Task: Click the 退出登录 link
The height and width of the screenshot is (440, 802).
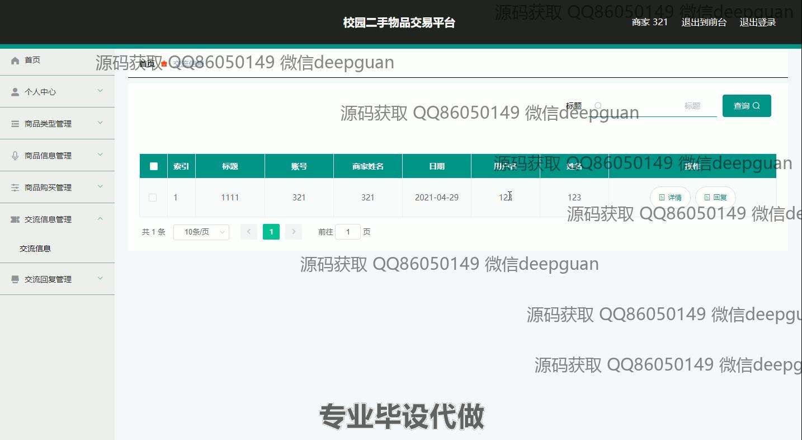Action: coord(757,22)
